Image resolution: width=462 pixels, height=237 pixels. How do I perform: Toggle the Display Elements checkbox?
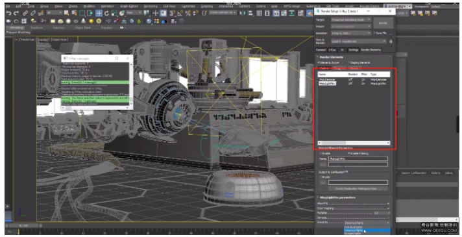coord(349,62)
